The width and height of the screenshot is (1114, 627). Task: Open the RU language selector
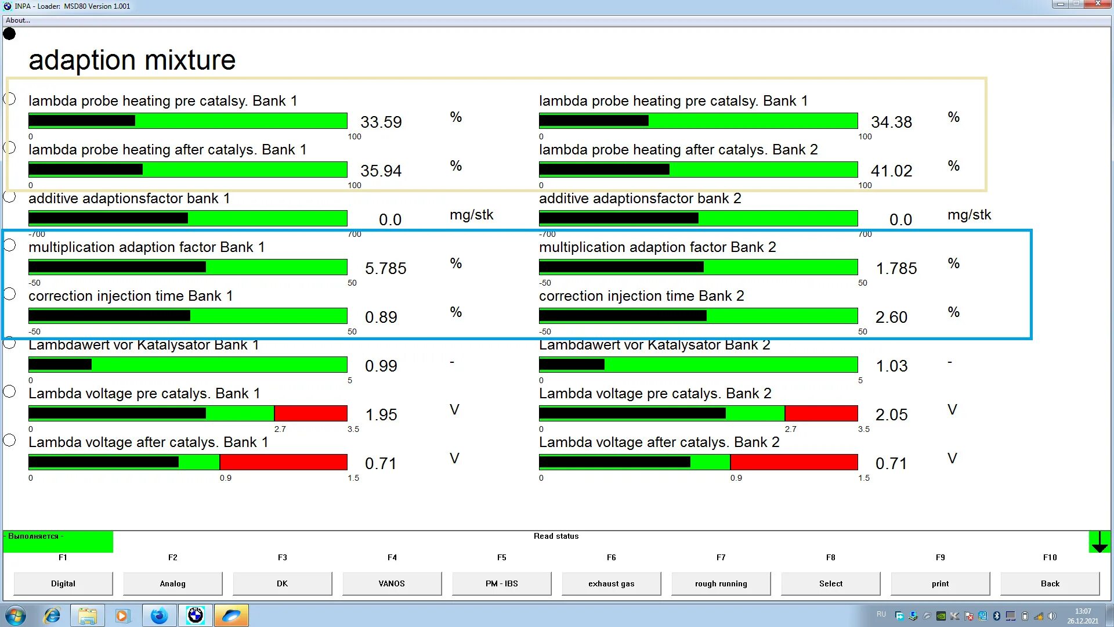click(x=881, y=614)
